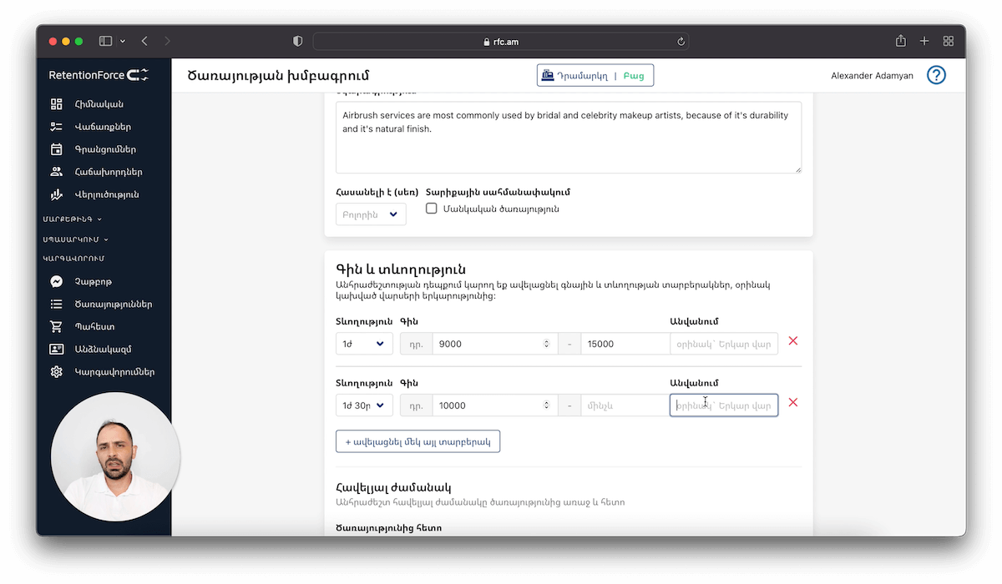Expand the ՄԱՐՔԵԹԻՆԳ sidebar section
Image resolution: width=1002 pixels, height=584 pixels.
73,219
